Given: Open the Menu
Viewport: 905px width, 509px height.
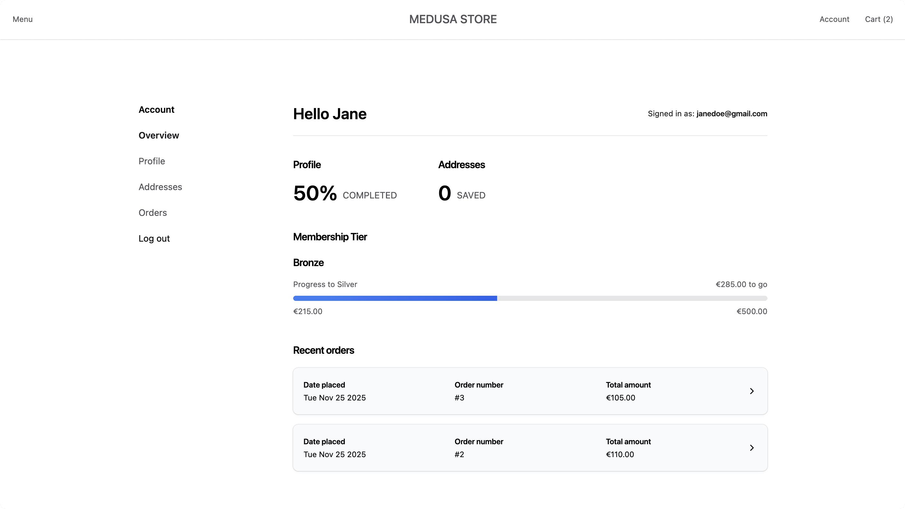Looking at the screenshot, I should 22,19.
